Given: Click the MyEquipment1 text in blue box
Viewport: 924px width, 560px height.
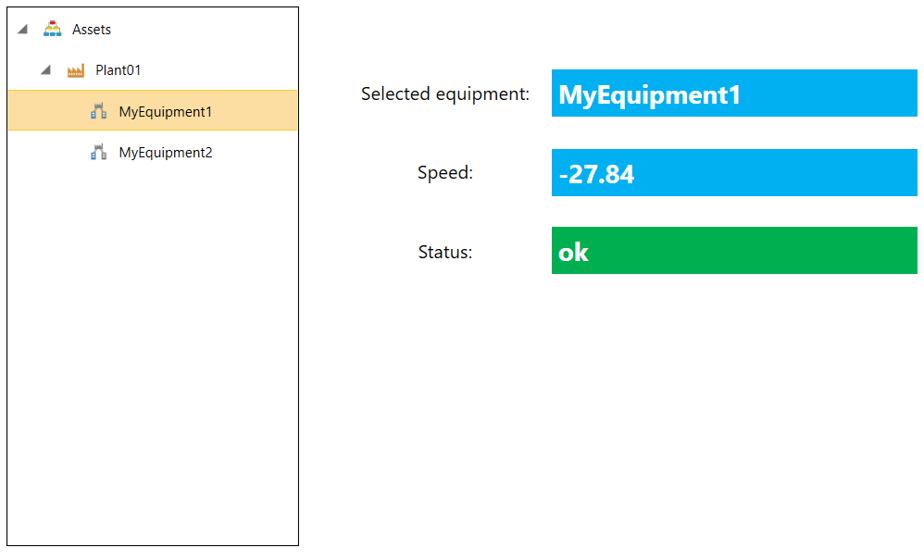Looking at the screenshot, I should click(x=649, y=95).
